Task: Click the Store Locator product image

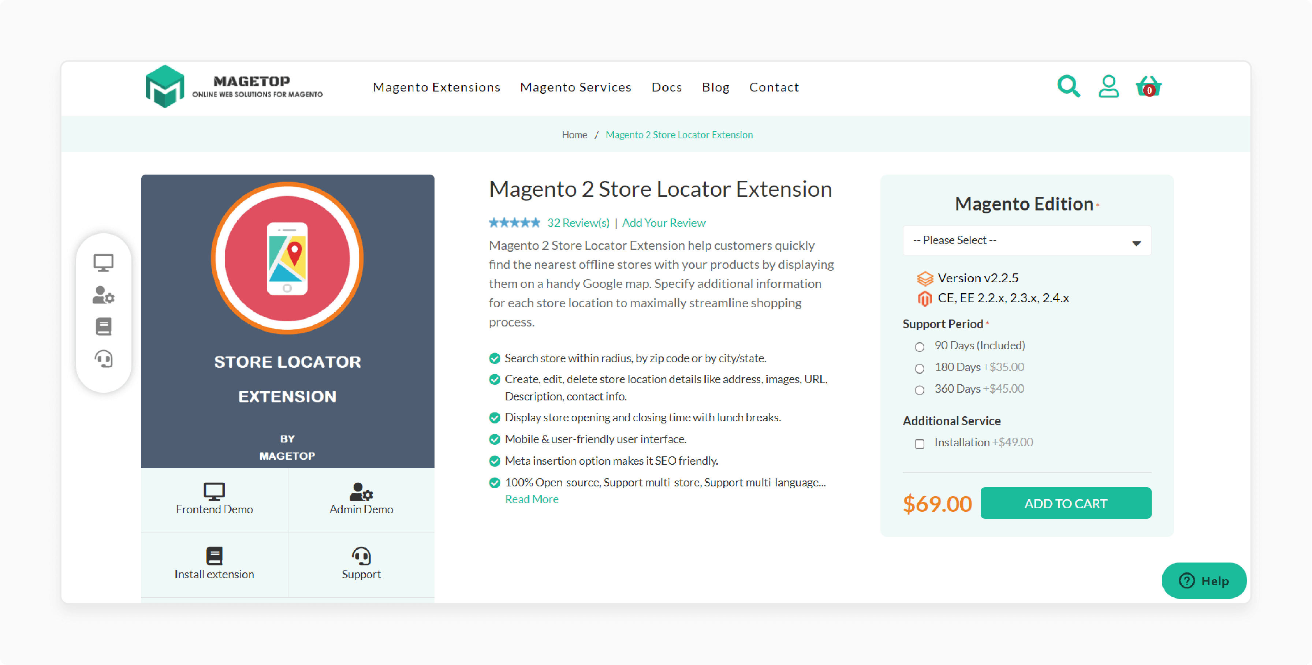Action: tap(288, 321)
